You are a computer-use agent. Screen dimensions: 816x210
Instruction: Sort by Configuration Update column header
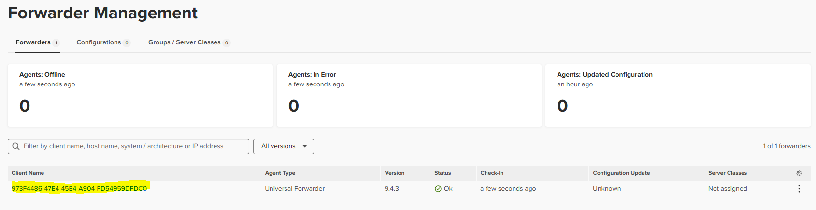pos(621,173)
